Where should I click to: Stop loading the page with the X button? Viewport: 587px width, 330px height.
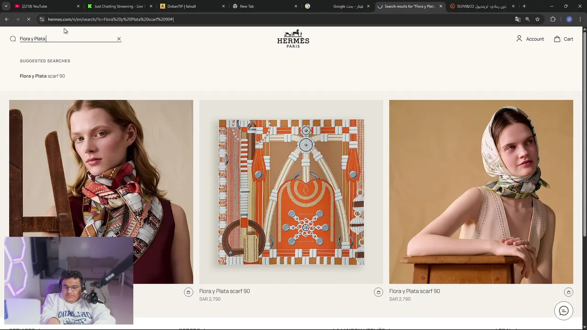[x=28, y=19]
